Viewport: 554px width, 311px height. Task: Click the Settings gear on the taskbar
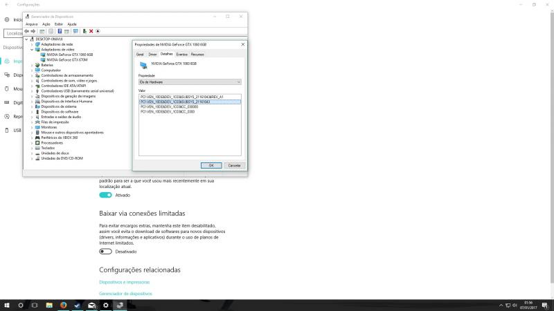point(106,305)
